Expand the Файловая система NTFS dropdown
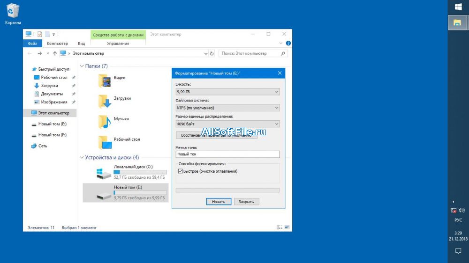469x263 pixels. 227,108
